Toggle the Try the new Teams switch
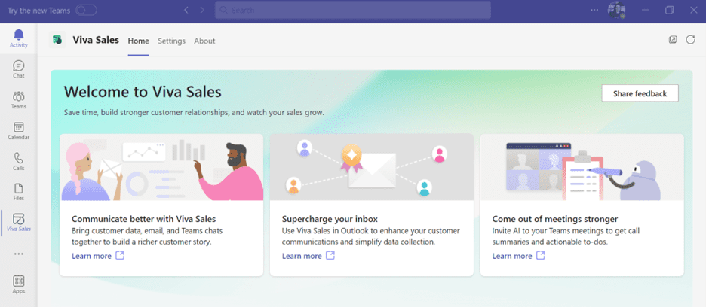 (x=86, y=10)
